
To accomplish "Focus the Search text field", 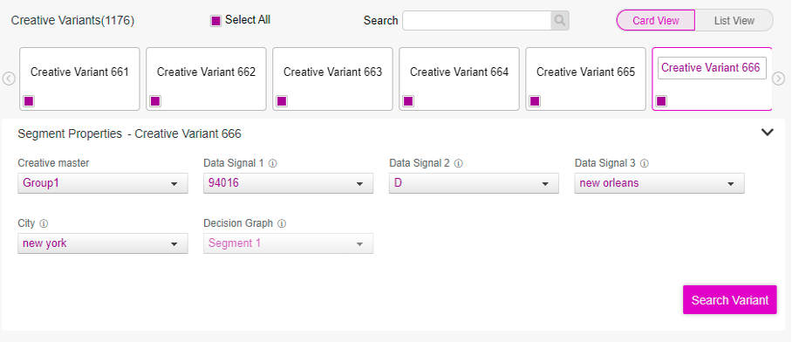I will [476, 21].
